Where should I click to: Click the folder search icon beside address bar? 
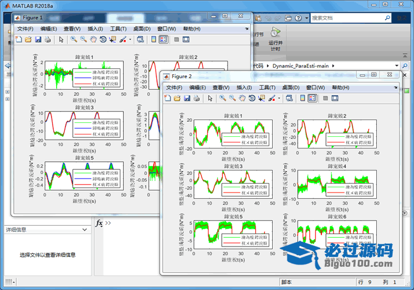[405, 66]
